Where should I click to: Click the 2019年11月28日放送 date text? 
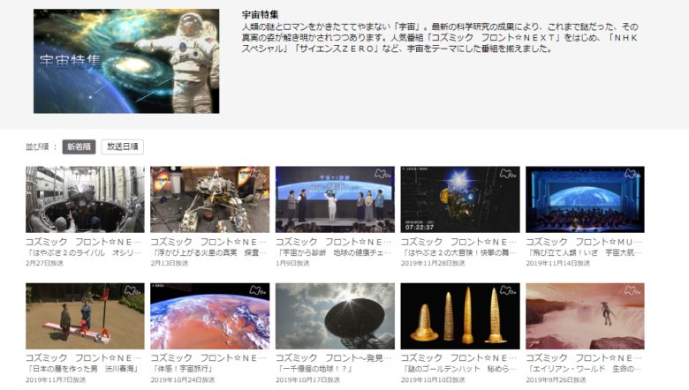click(433, 263)
